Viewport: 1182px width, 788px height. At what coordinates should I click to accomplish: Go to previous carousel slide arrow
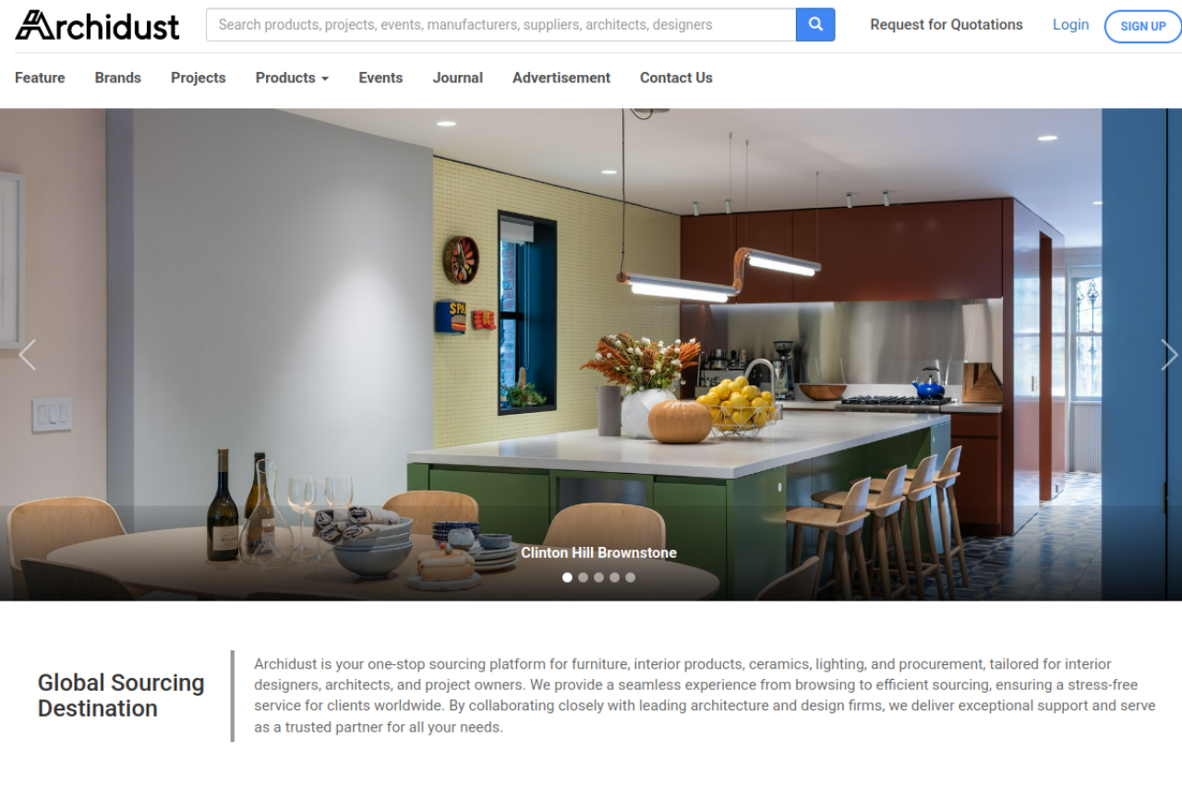(x=28, y=355)
